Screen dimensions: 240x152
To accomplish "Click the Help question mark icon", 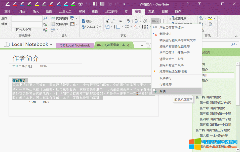I will pyautogui.click(x=188, y=4).
